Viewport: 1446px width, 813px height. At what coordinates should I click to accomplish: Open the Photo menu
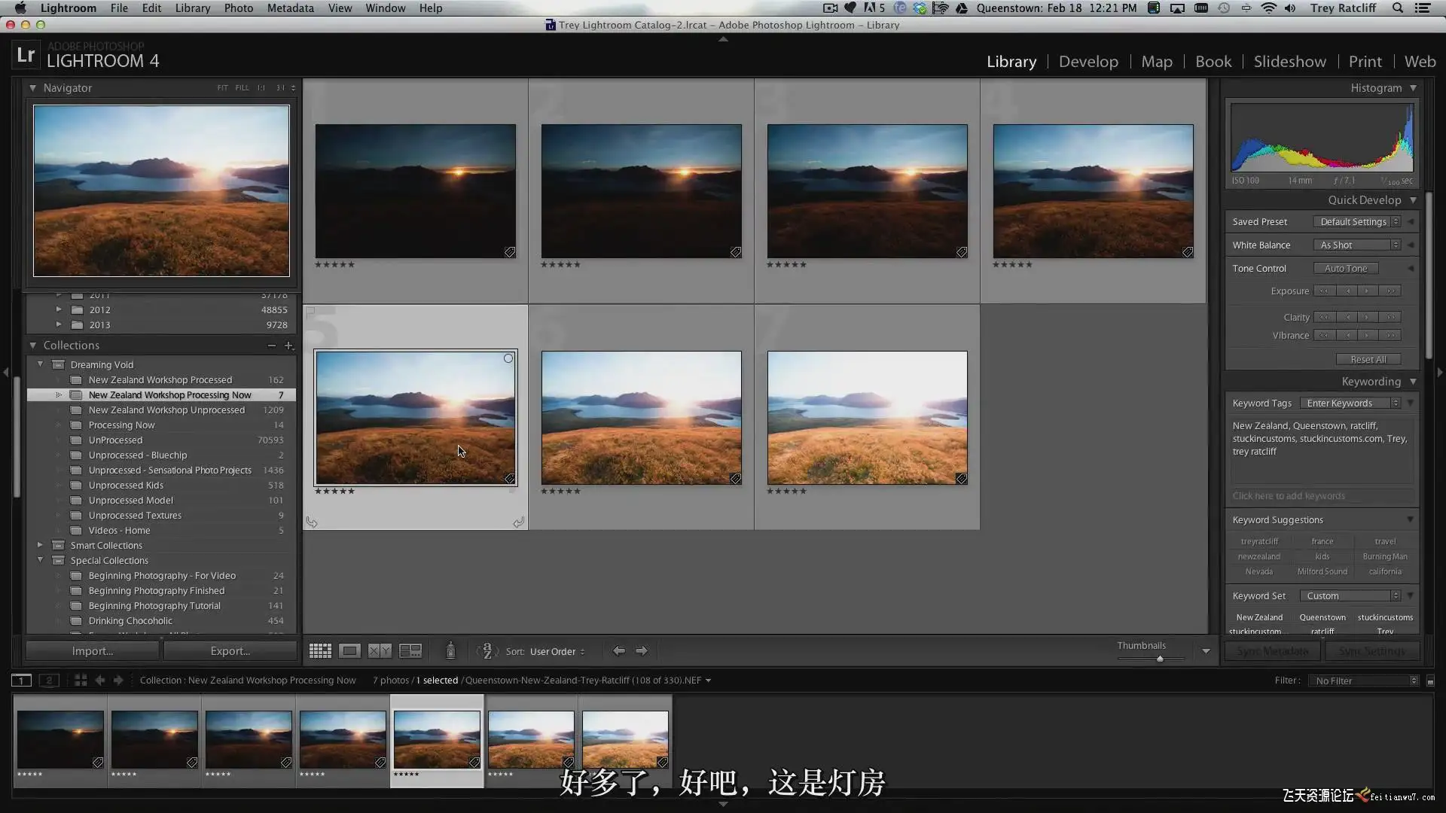click(238, 8)
